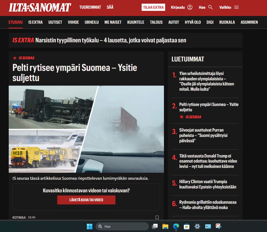Go to the Hyvä olo section

pos(193,22)
